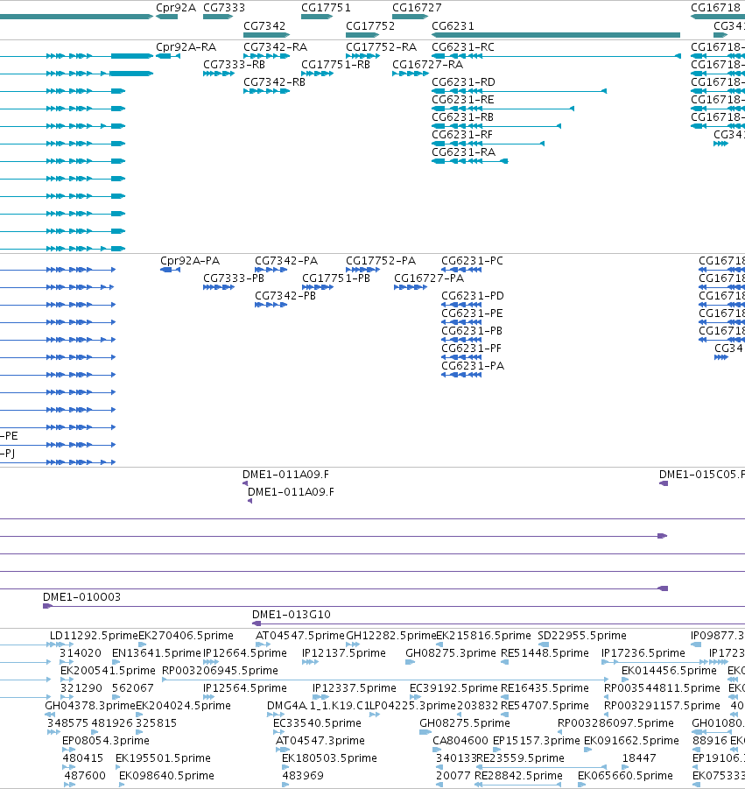Open the CG6231-PB protein label
The height and width of the screenshot is (789, 745).
tap(472, 331)
